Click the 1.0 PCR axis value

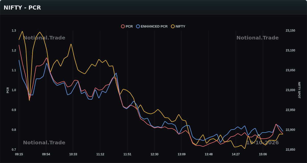pos(14,90)
